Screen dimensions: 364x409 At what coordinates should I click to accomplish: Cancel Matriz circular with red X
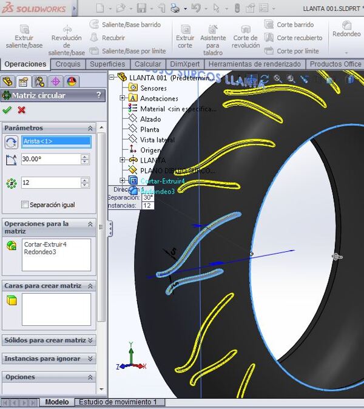22,110
